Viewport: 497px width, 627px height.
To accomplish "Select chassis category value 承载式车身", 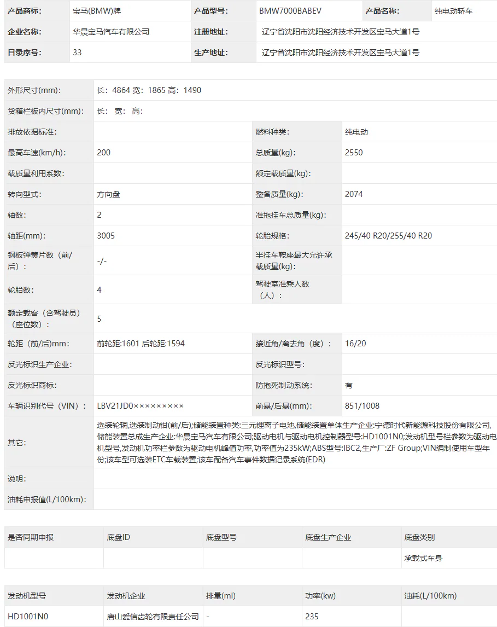I will tap(423, 558).
